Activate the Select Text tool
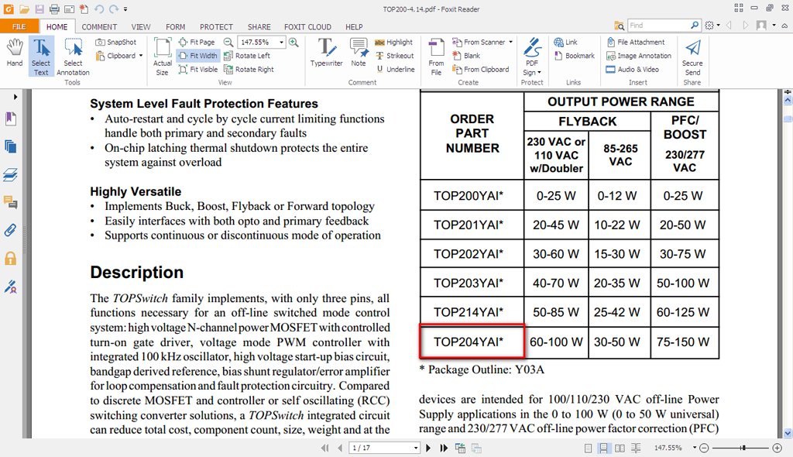The height and width of the screenshot is (457, 793). point(41,57)
